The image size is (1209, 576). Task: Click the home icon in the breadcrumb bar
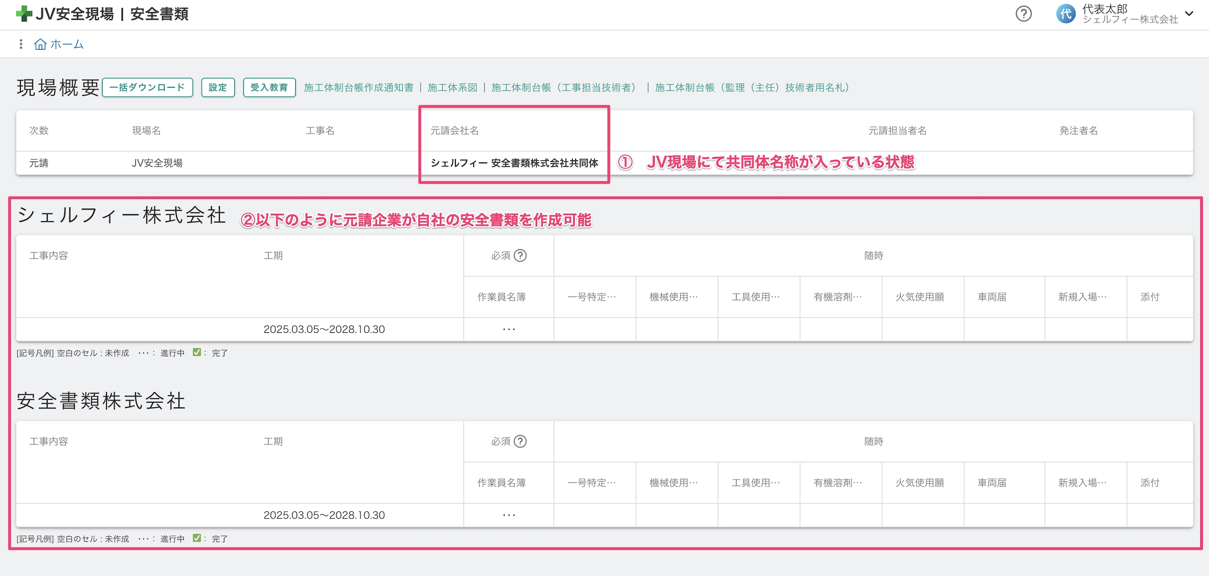(41, 44)
